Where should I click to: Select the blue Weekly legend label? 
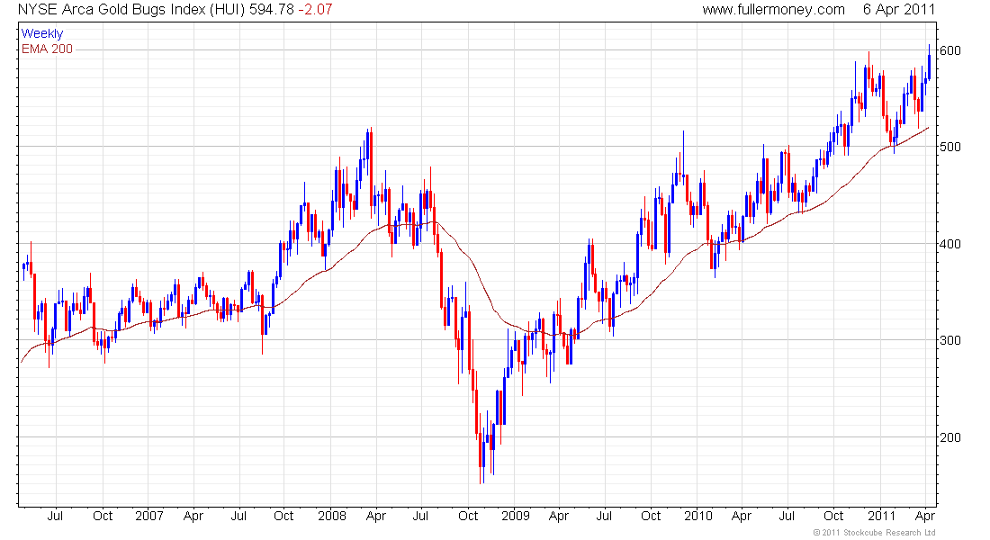click(x=42, y=33)
